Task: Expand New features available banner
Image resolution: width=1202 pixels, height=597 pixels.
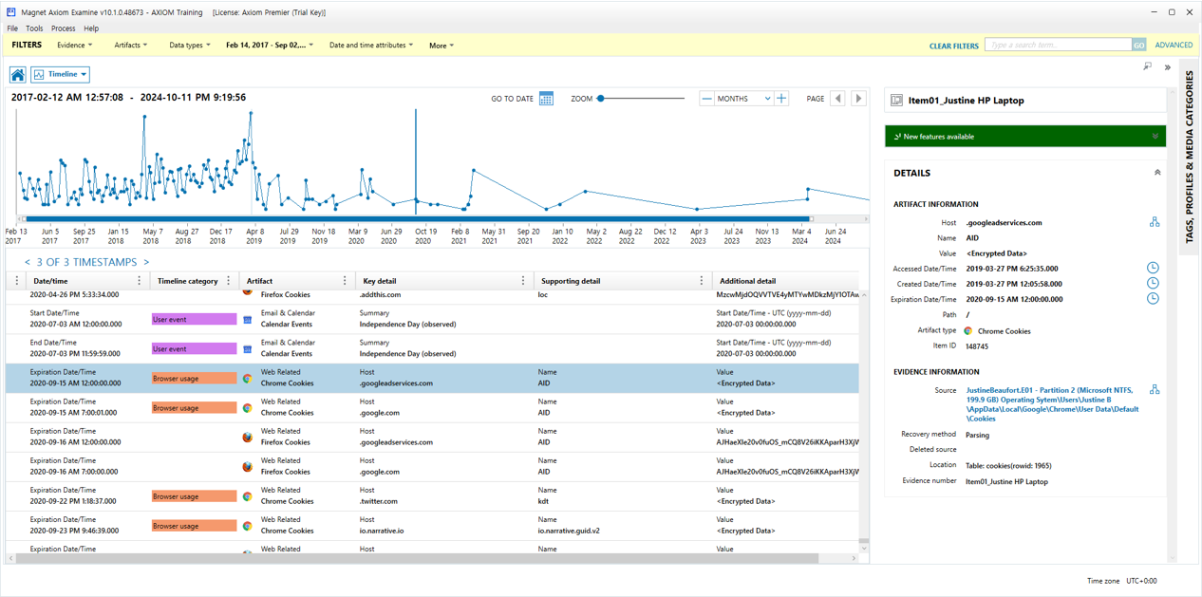Action: [x=1155, y=137]
